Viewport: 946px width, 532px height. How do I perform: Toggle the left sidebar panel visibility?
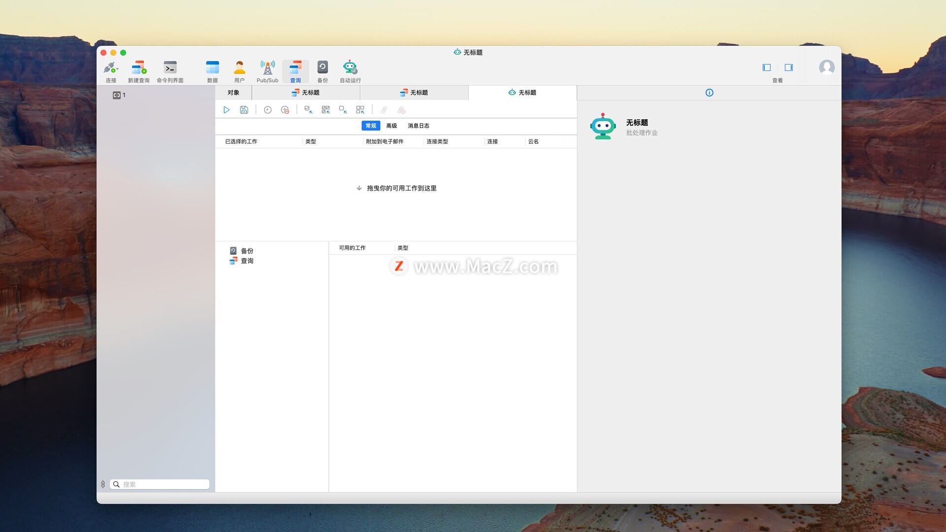767,67
